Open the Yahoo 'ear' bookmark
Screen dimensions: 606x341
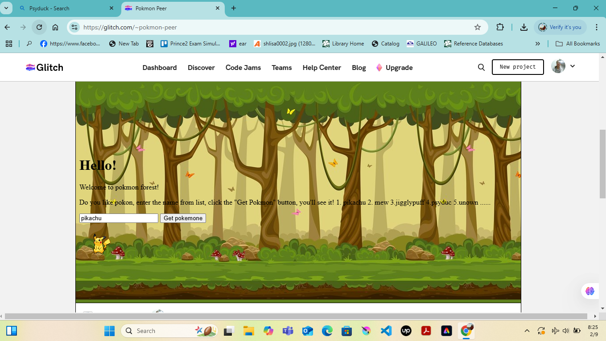point(238,44)
